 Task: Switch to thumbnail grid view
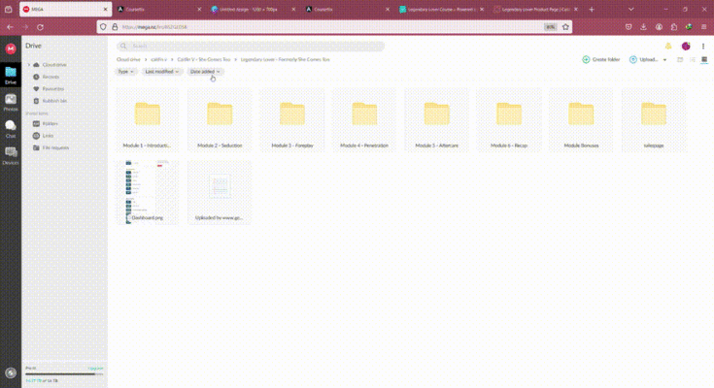click(704, 59)
